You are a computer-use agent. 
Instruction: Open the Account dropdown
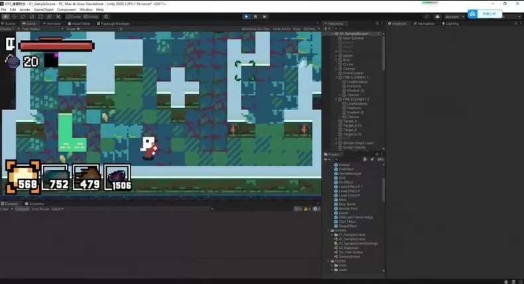coord(454,17)
